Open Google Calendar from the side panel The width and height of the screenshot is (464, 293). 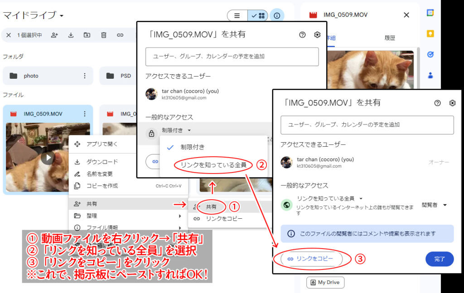430,13
